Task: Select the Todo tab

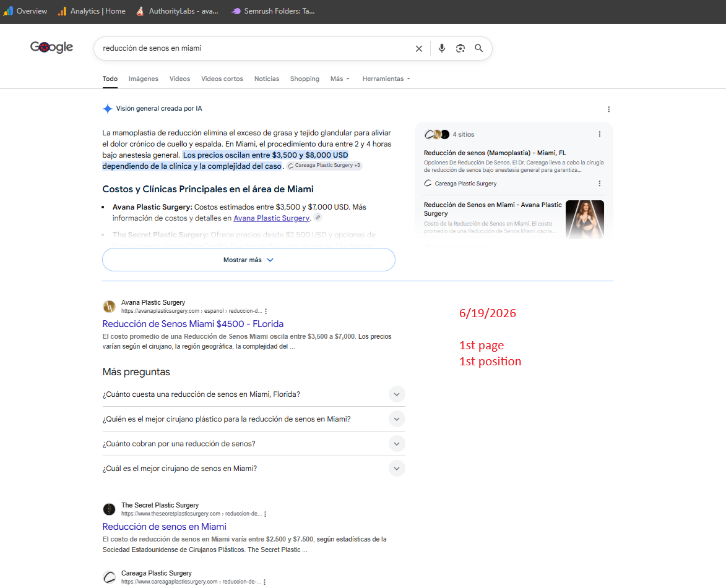Action: (x=110, y=79)
